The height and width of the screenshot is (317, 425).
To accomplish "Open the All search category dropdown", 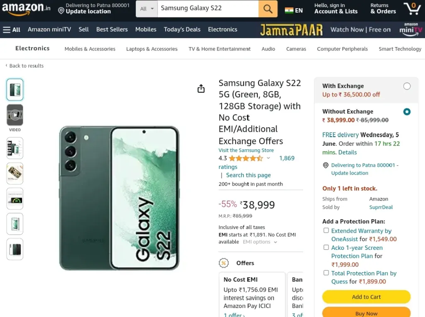I will pyautogui.click(x=147, y=9).
